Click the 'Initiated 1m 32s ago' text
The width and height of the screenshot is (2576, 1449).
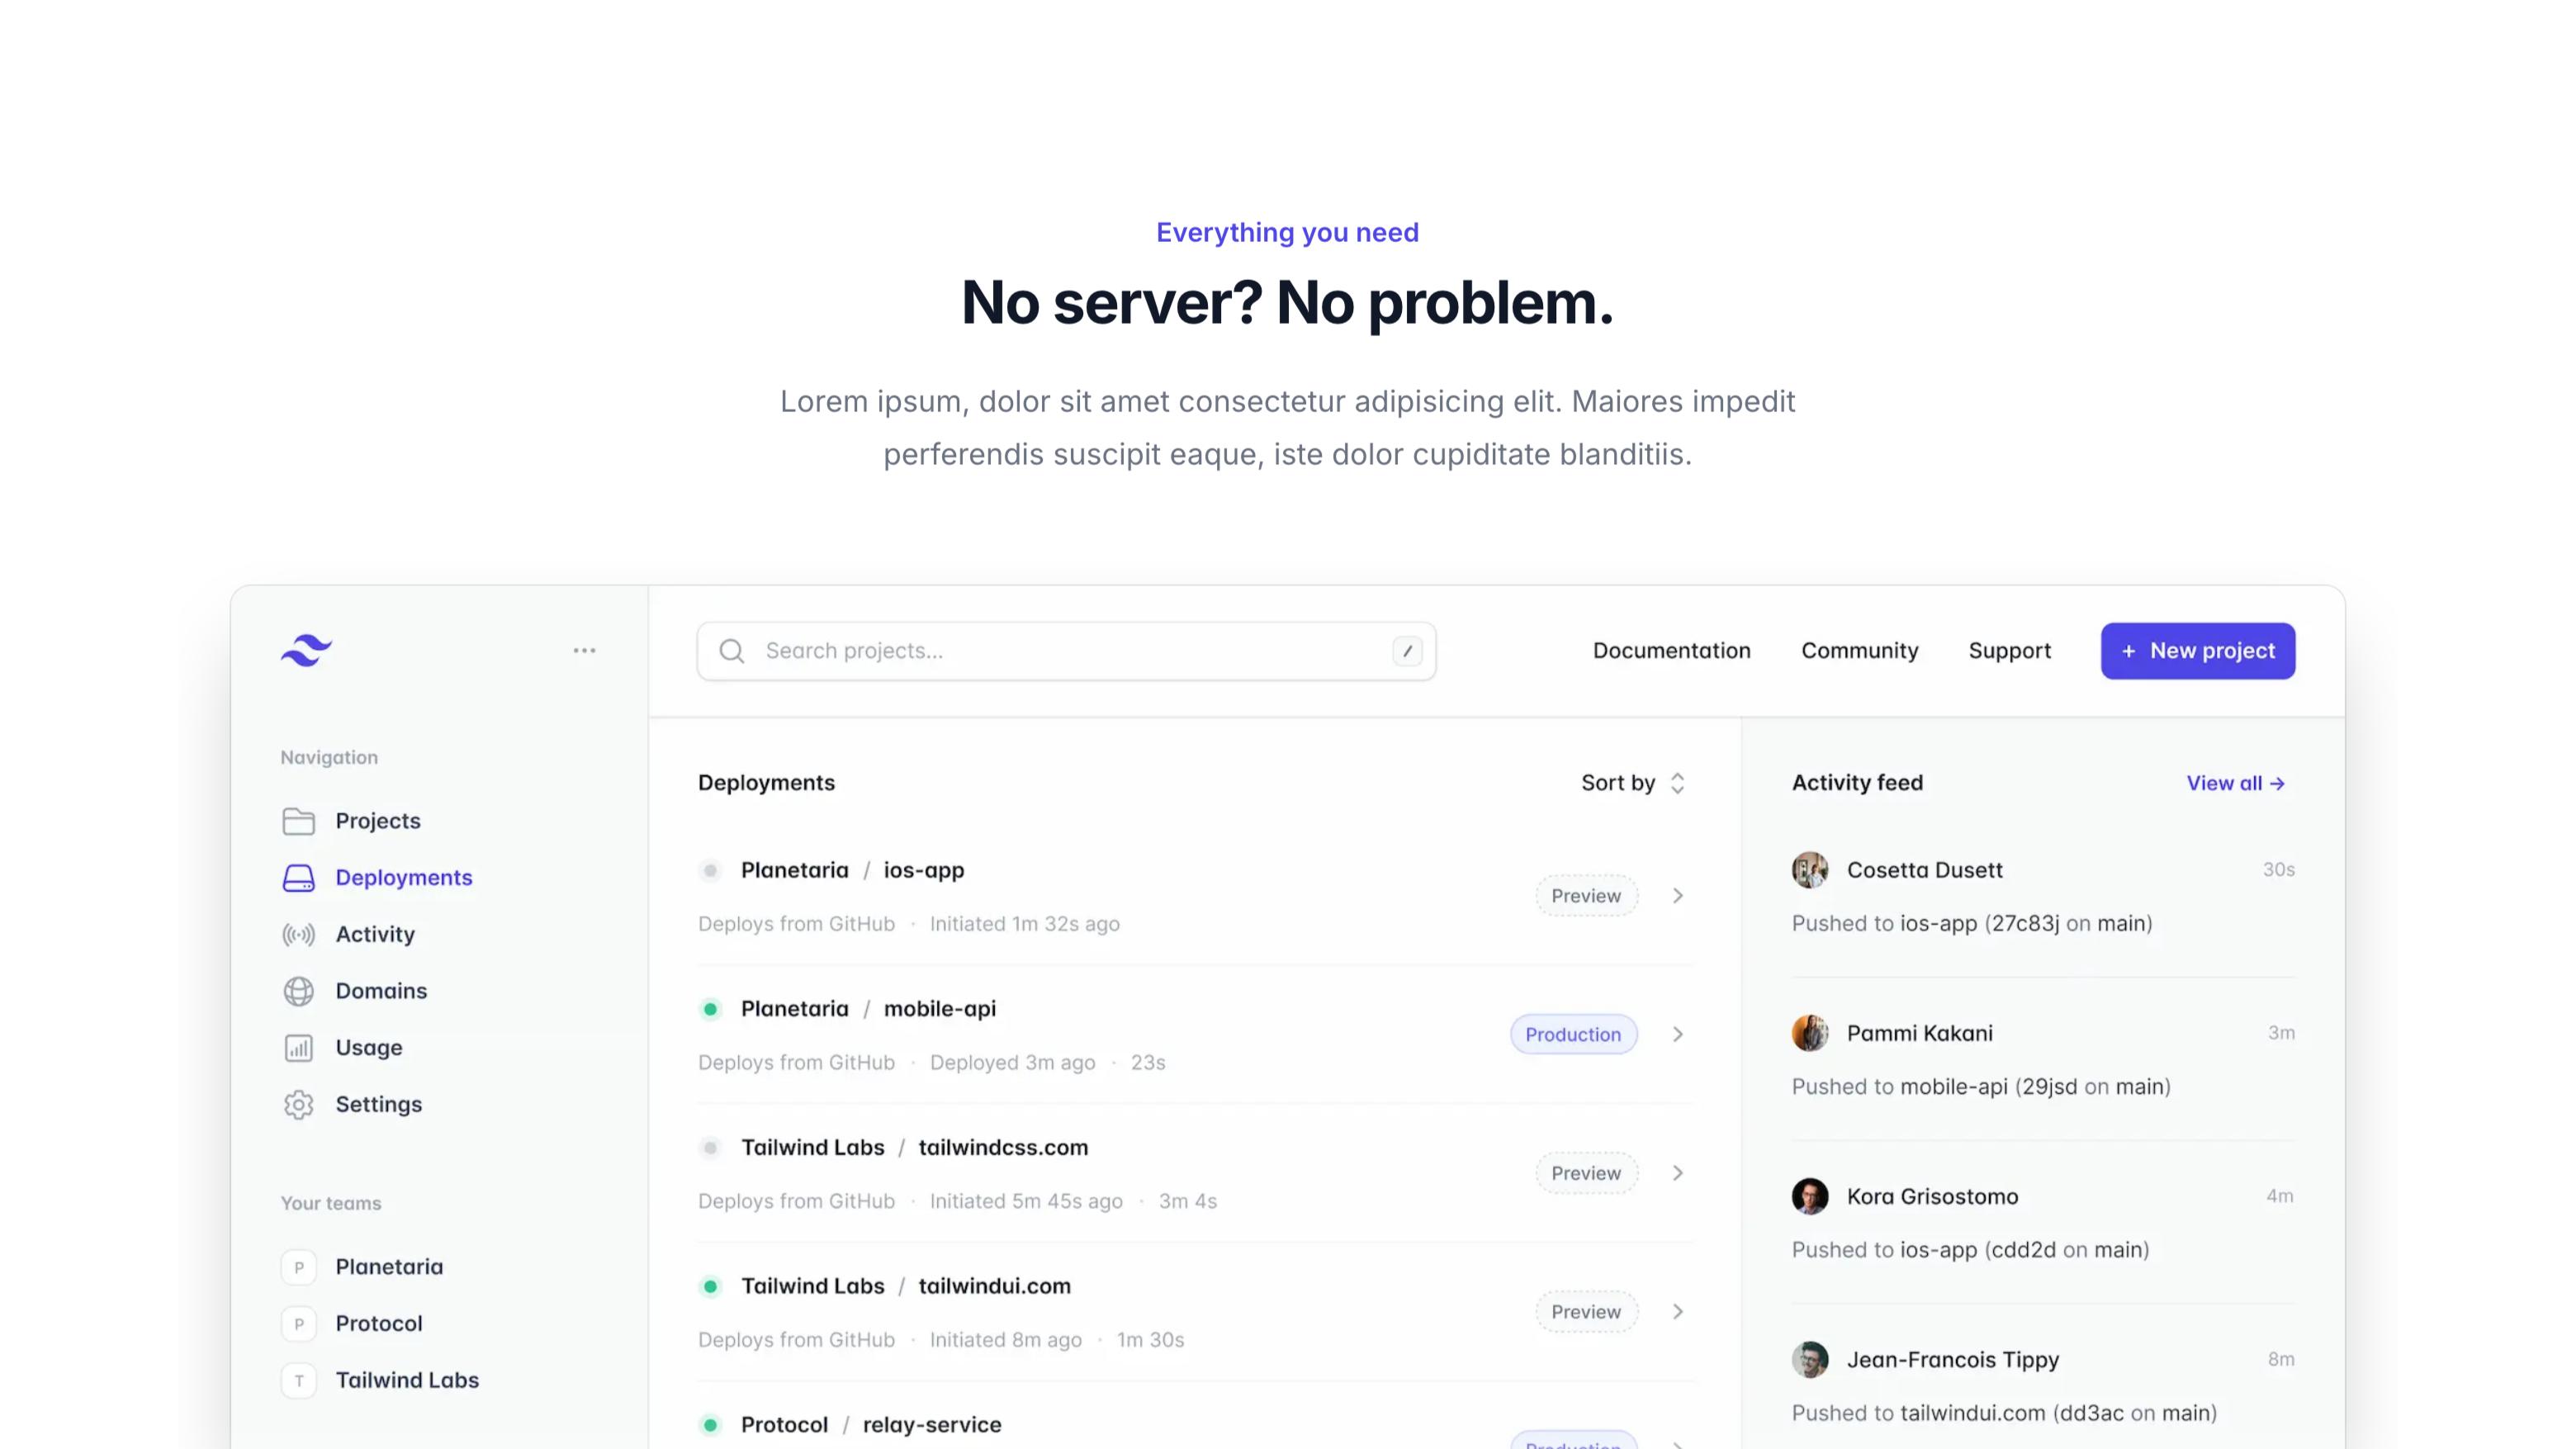(1024, 924)
